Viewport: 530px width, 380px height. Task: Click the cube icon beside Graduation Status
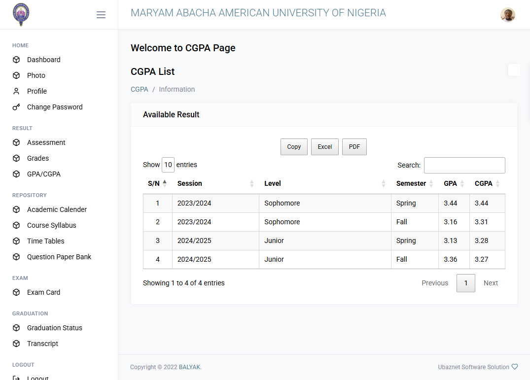tap(16, 328)
